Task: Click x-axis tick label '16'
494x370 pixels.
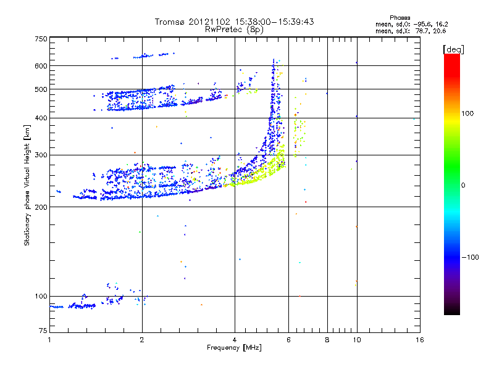Action: pos(420,340)
